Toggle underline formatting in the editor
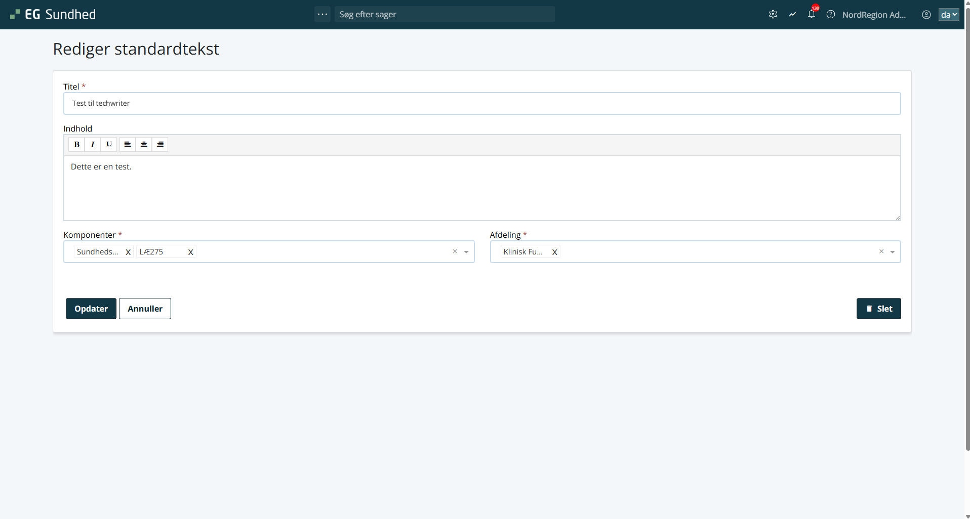The height and width of the screenshot is (519, 970). (109, 145)
